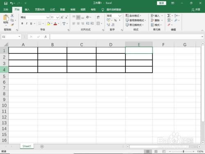The height and width of the screenshot is (154, 205).
Task: Click the Share button
Action: tap(196, 9)
